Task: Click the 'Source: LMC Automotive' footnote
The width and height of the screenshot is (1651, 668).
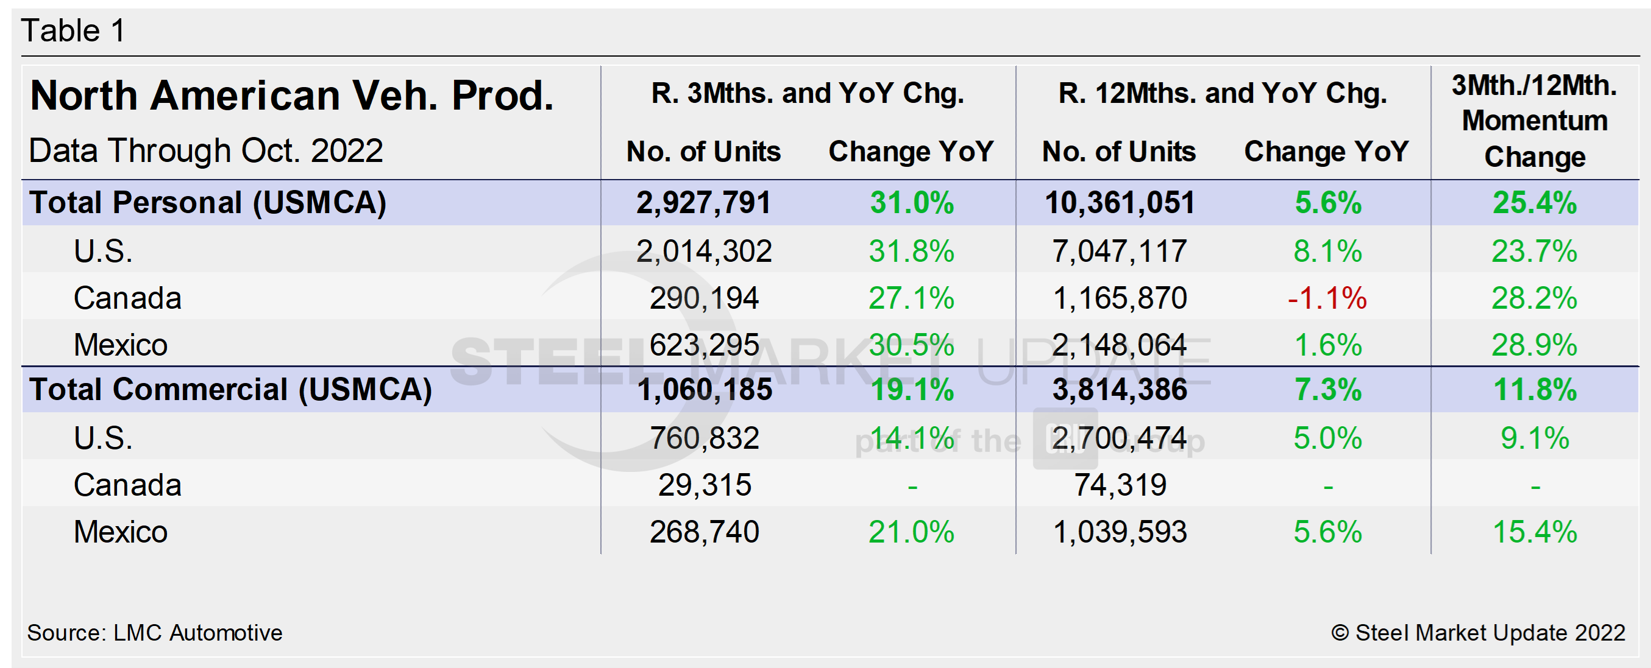Action: point(154,633)
